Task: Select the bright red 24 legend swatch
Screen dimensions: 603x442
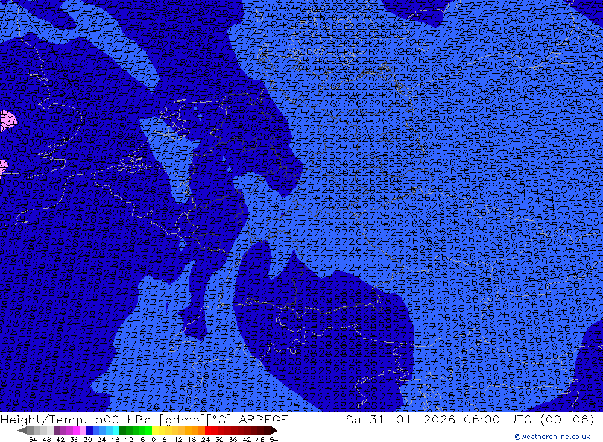Action: 207,431
